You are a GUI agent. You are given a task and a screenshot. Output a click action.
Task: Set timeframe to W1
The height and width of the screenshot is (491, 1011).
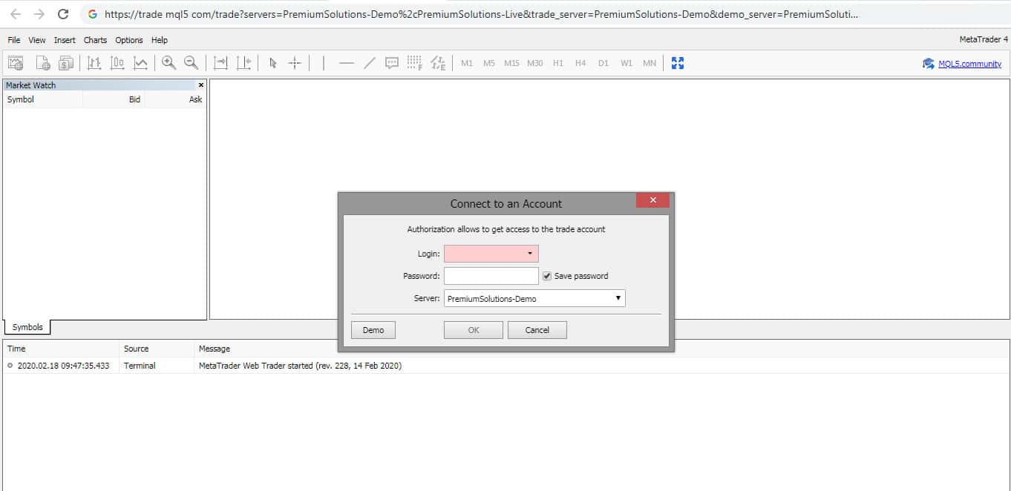tap(626, 63)
